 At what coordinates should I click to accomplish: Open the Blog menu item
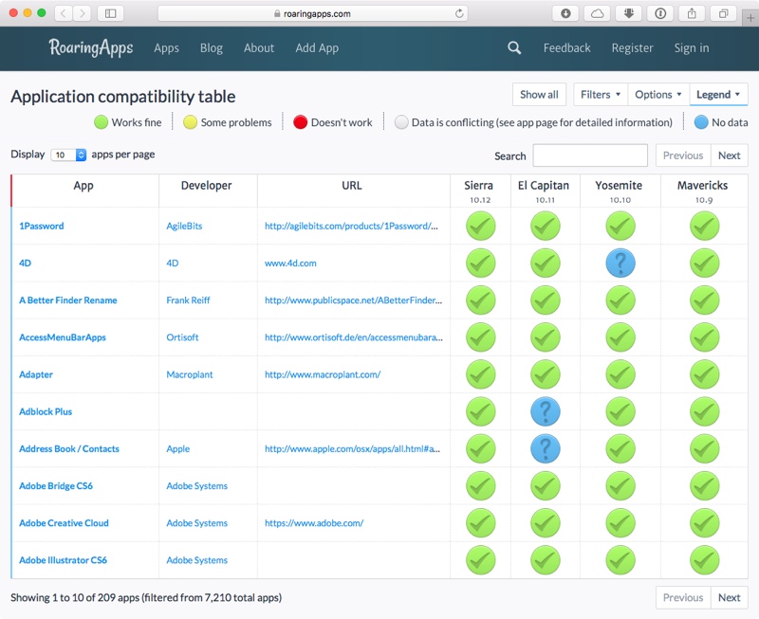coord(212,48)
